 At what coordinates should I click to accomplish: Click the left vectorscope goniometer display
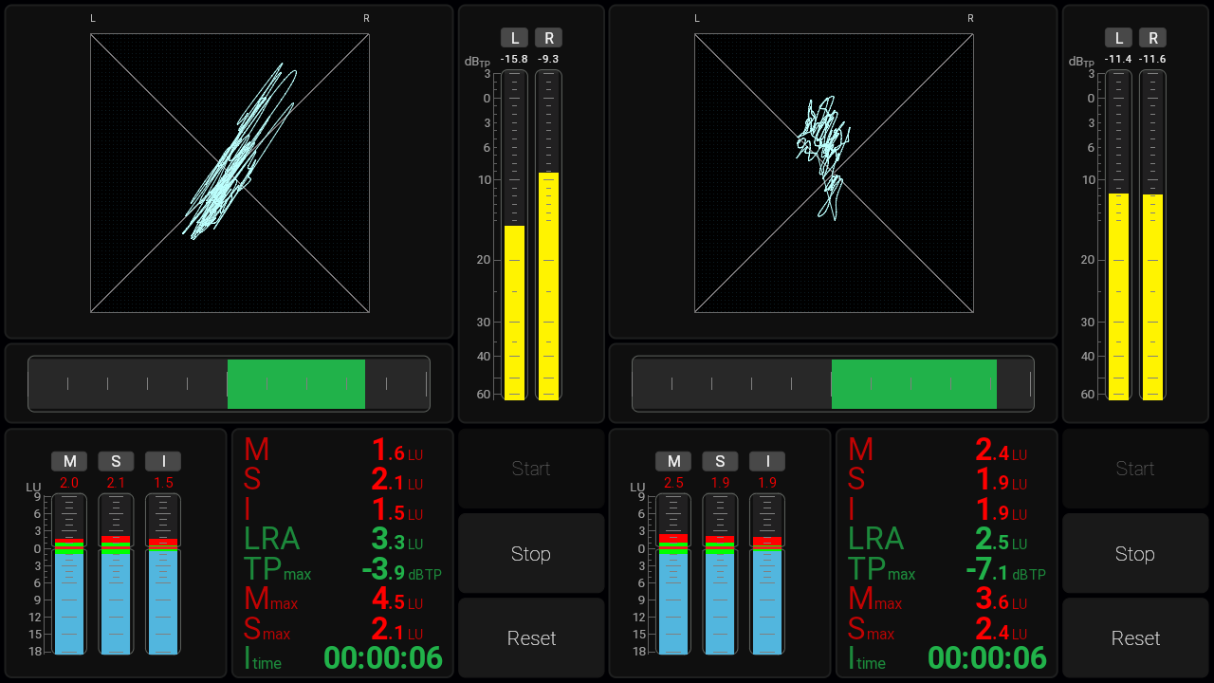pyautogui.click(x=230, y=173)
